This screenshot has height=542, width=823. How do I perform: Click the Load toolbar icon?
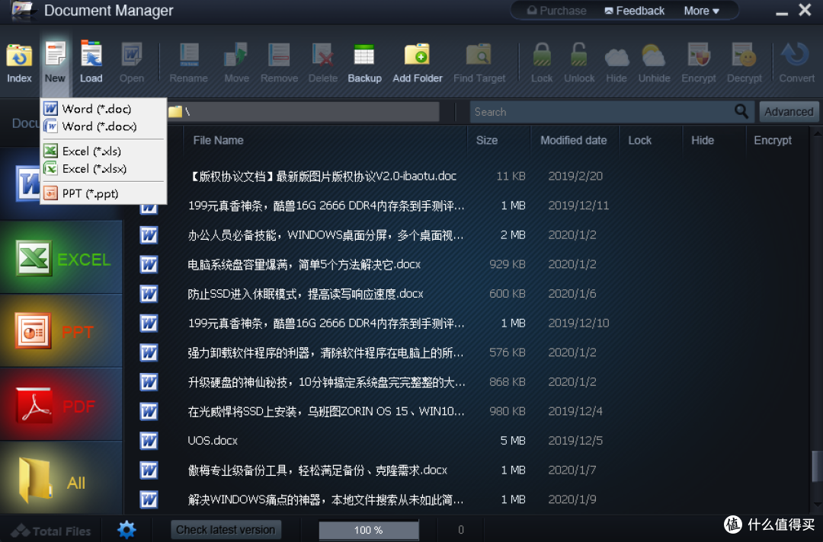[x=91, y=55]
